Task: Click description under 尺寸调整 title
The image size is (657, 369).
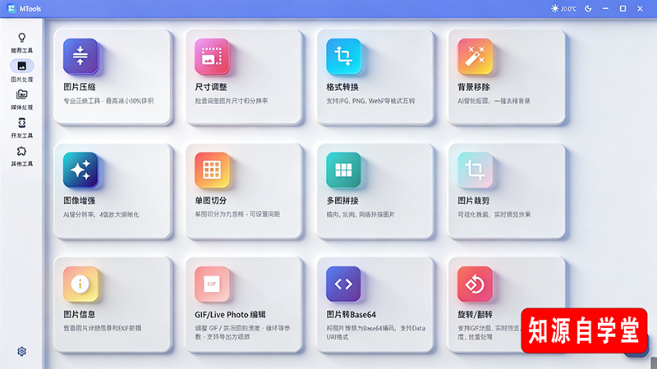Action: (232, 101)
